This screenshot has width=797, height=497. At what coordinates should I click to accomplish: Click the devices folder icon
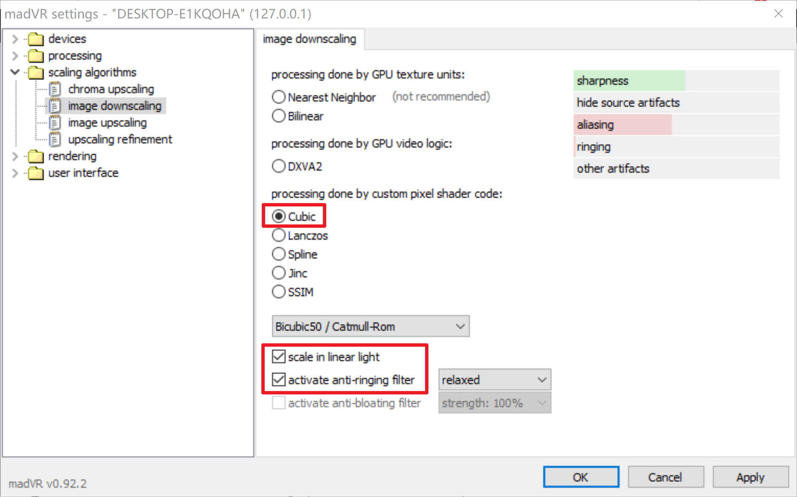click(36, 39)
